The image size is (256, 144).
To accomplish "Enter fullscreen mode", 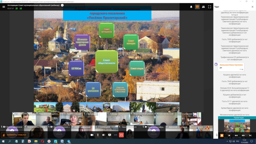I will point(210,6).
